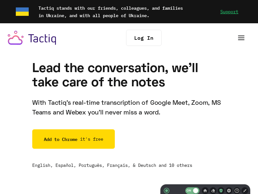This screenshot has height=194, width=258.
Task: Open the Support link in banner
Action: click(x=229, y=12)
